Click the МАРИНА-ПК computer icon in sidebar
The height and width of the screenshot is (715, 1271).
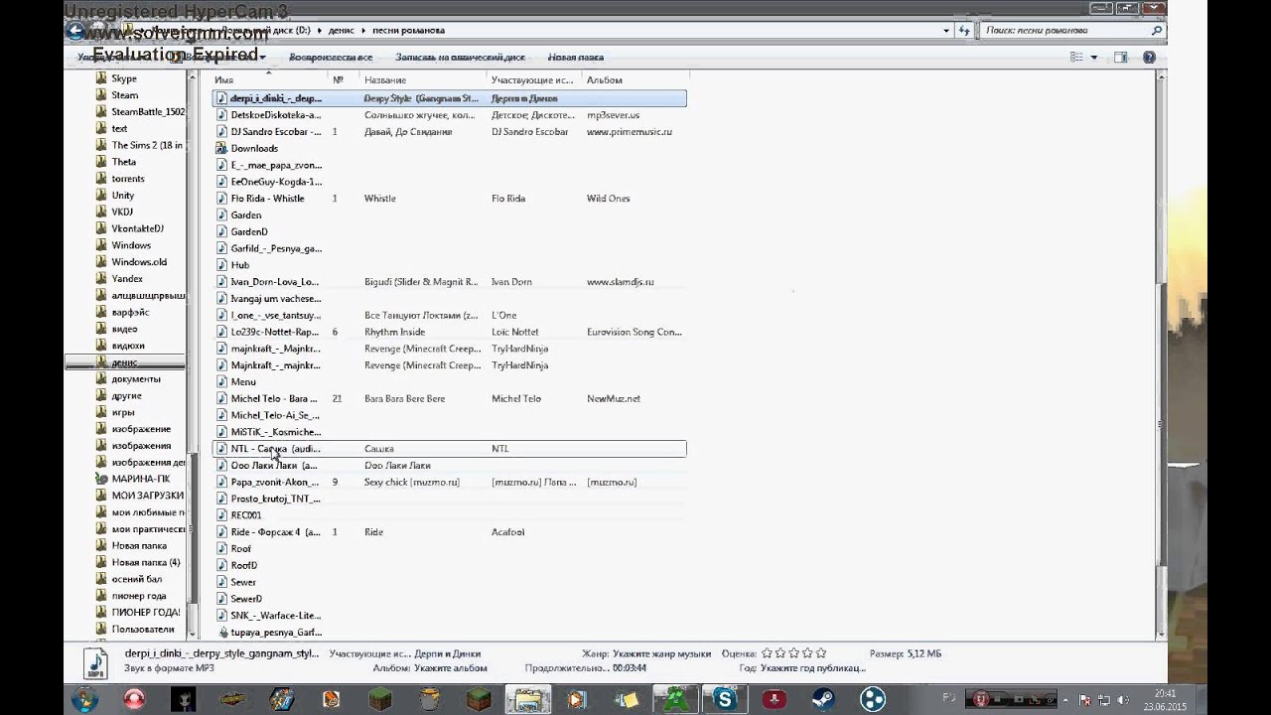pos(101,479)
